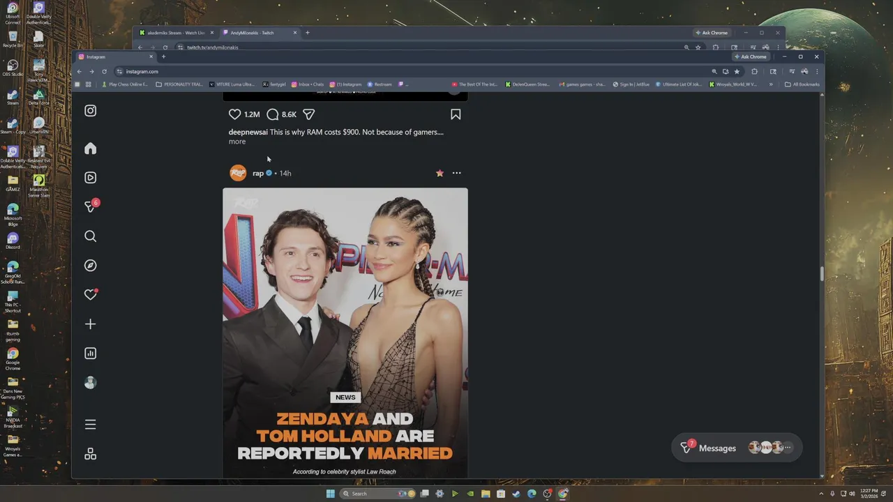The height and width of the screenshot is (502, 893).
Task: Open Play Chess Online bookmark
Action: click(x=125, y=84)
